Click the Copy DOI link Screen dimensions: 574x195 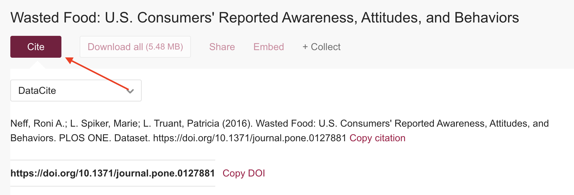point(244,173)
